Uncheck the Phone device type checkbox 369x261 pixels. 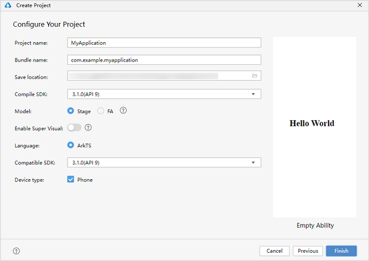tap(71, 180)
